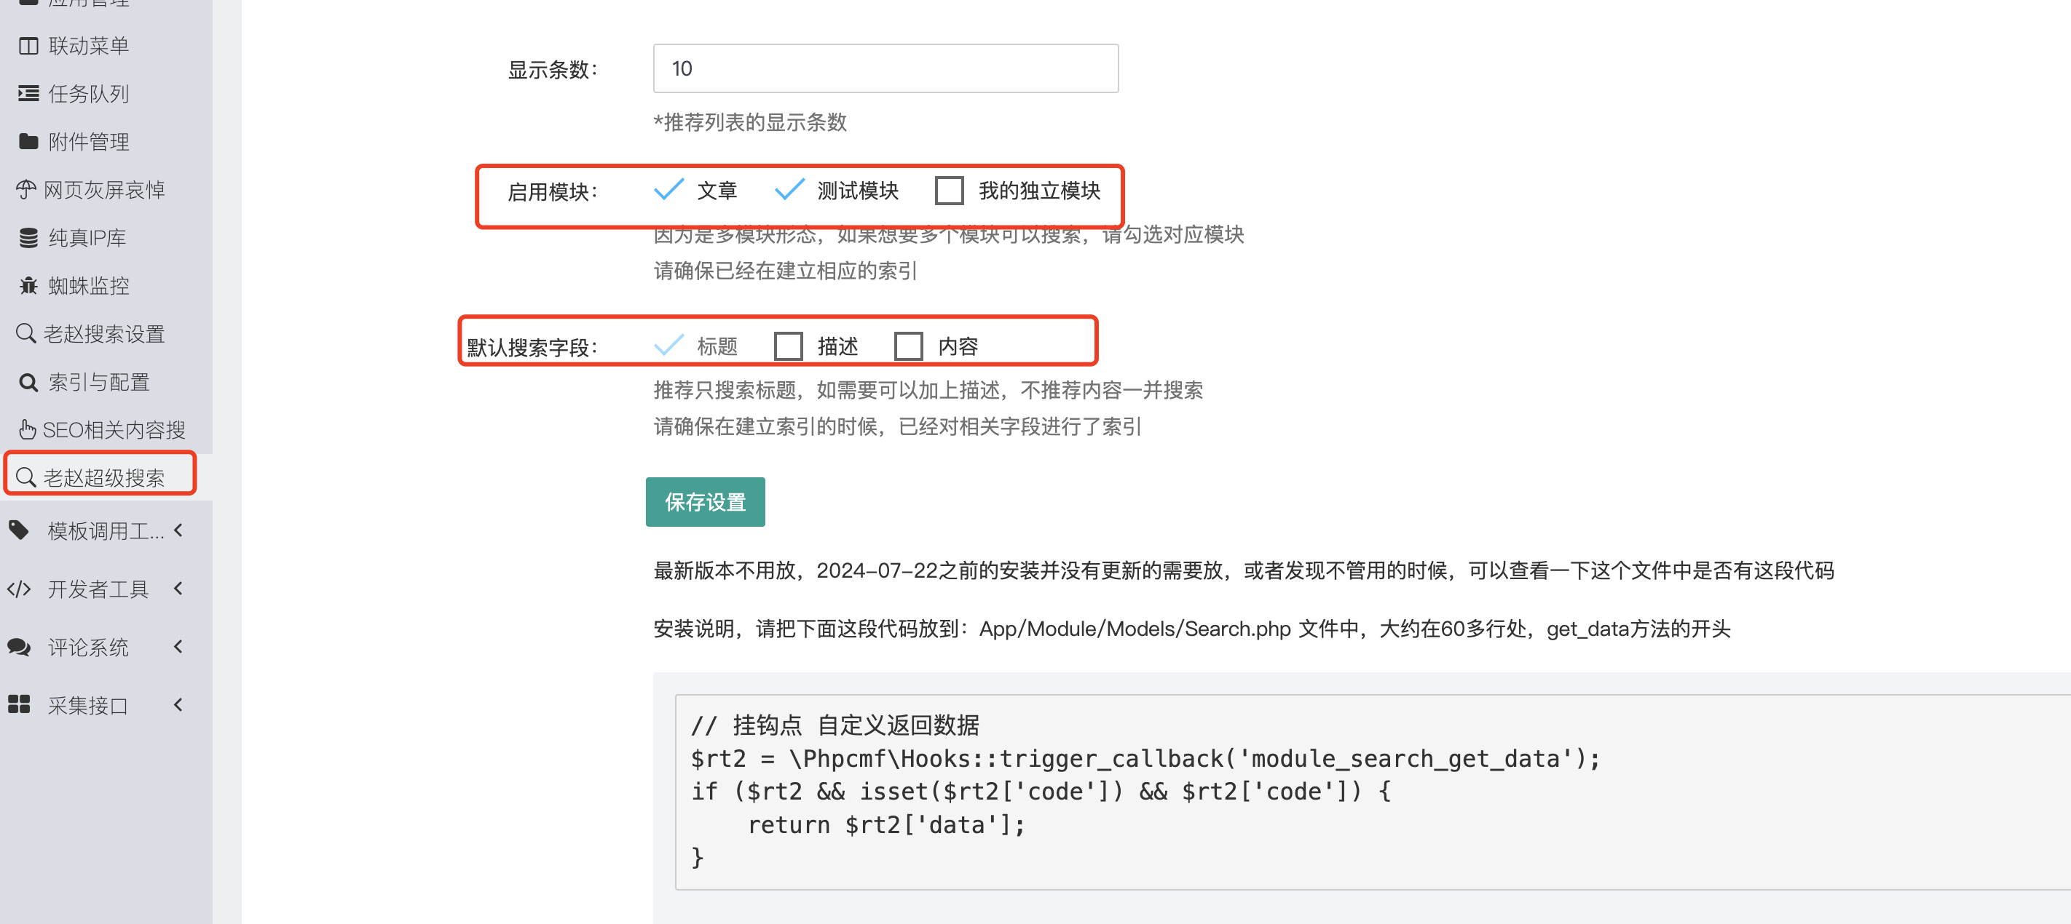This screenshot has width=2071, height=924.
Task: Click the 评论系统 chat bubbles icon
Action: 18,647
